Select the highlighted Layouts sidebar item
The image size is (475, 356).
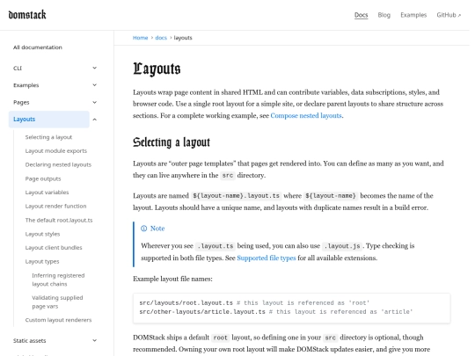49,120
